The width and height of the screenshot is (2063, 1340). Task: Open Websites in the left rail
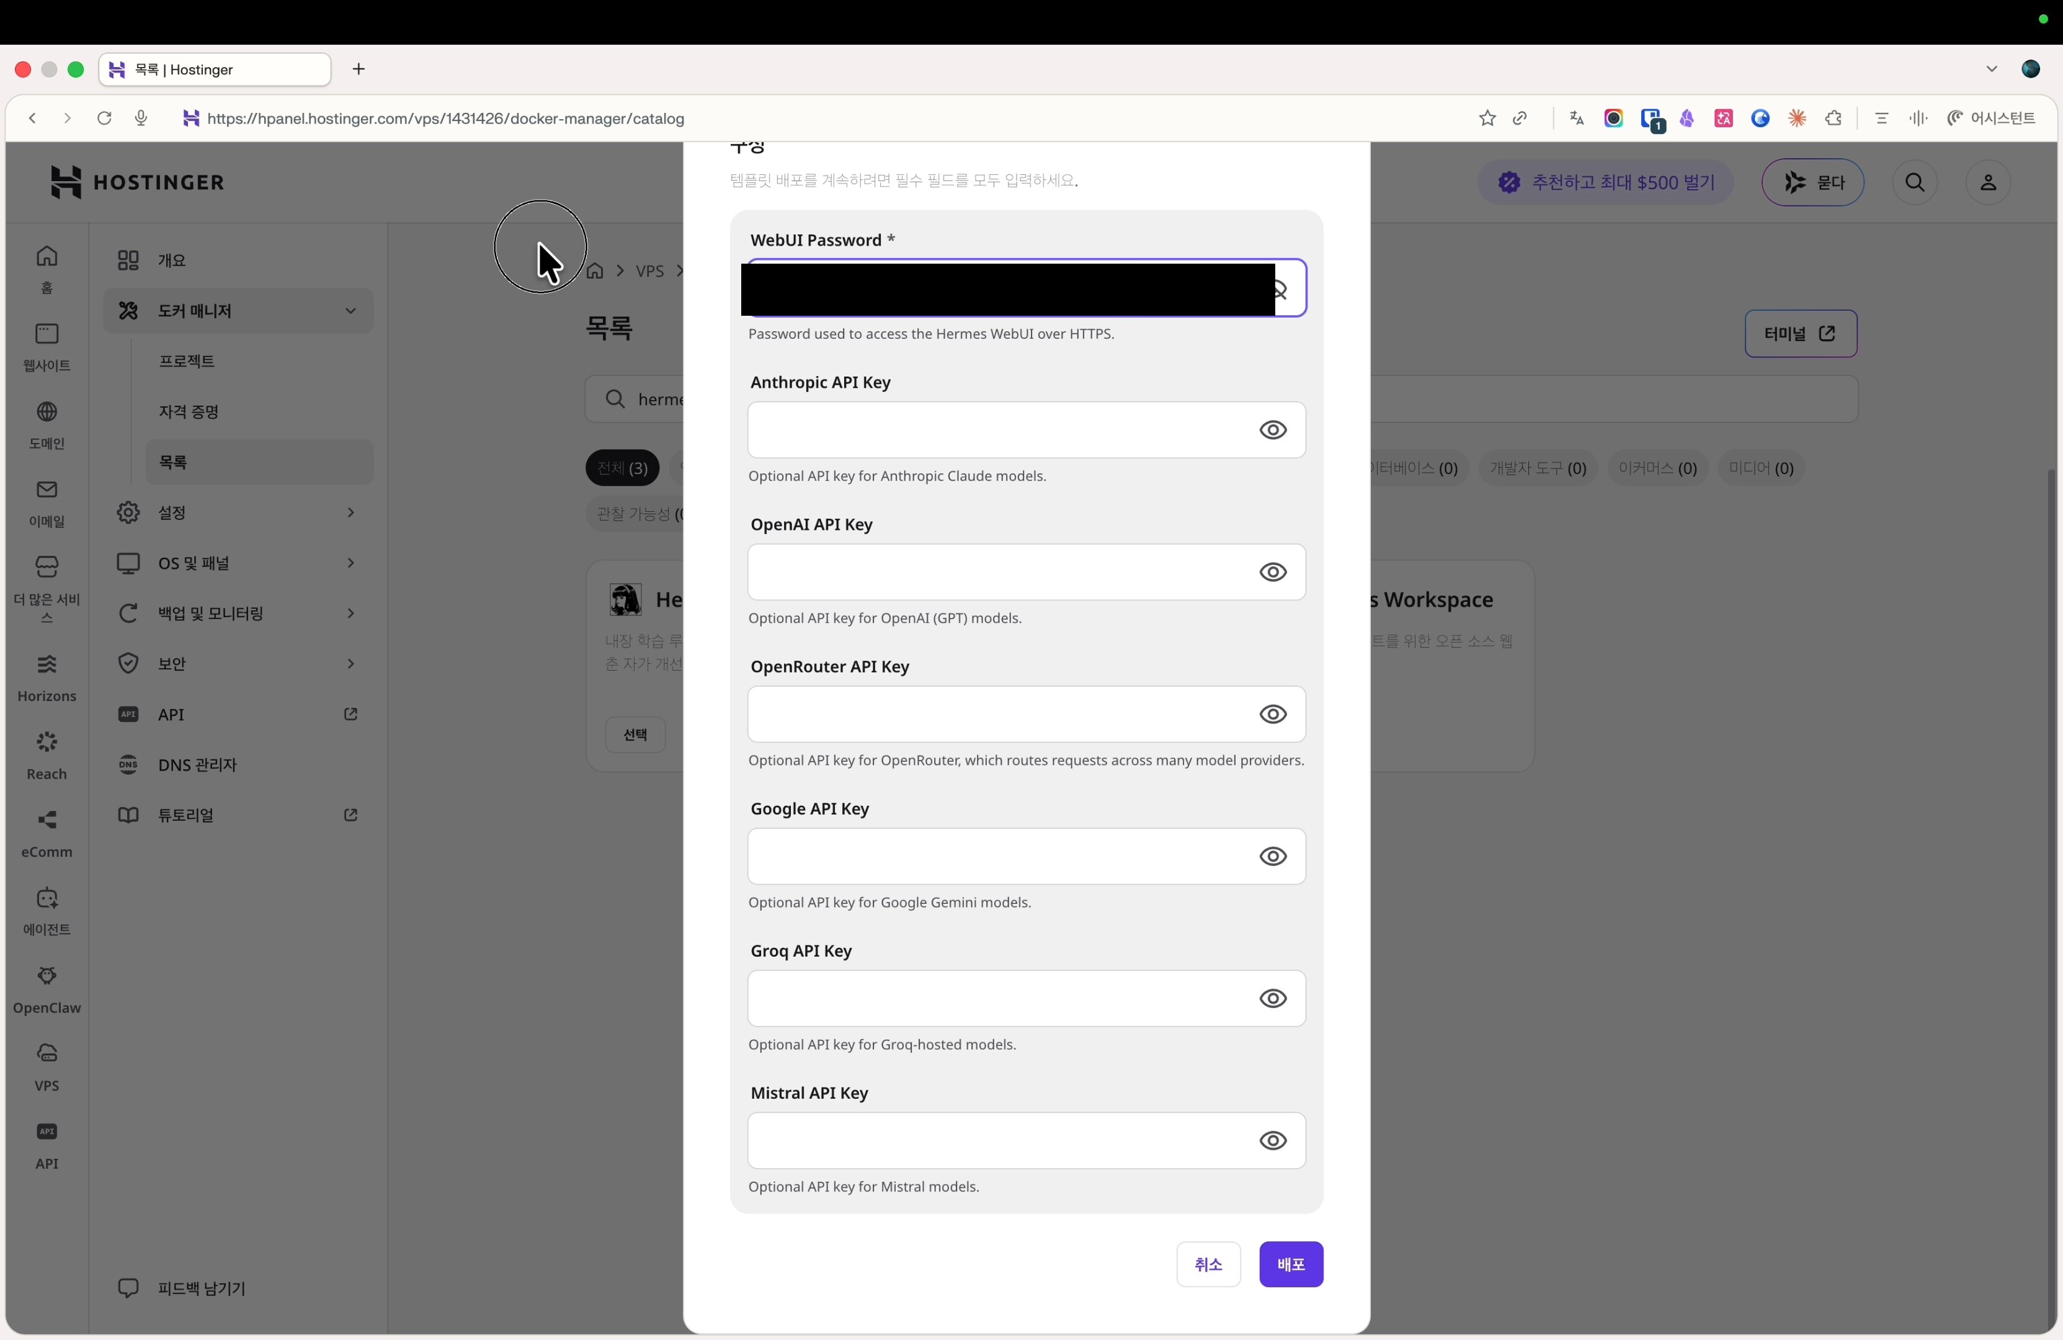pos(47,347)
